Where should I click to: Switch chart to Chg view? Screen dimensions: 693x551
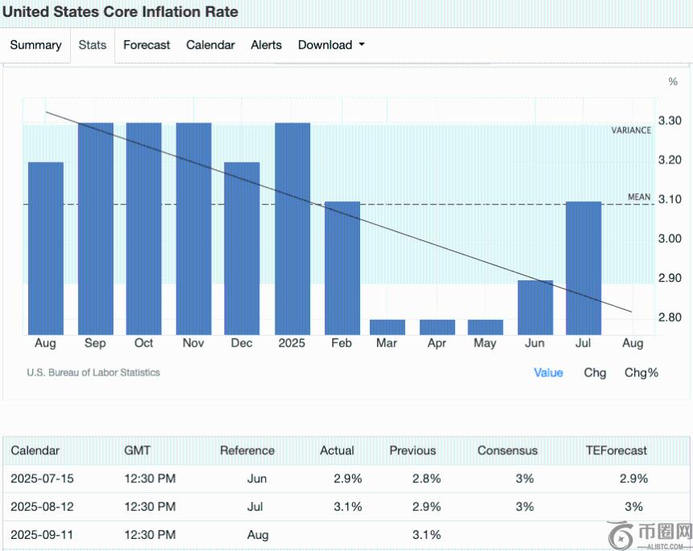coord(595,372)
